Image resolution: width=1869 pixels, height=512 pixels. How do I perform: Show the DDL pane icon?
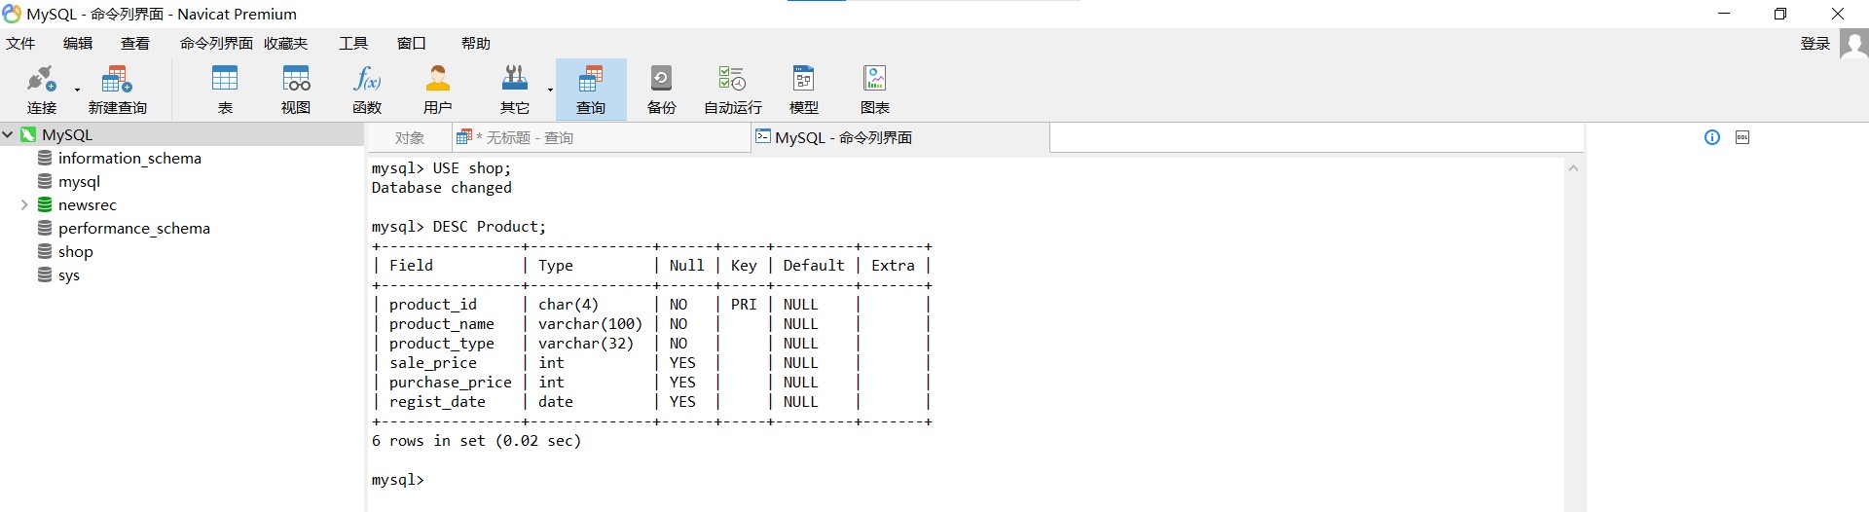1742,137
